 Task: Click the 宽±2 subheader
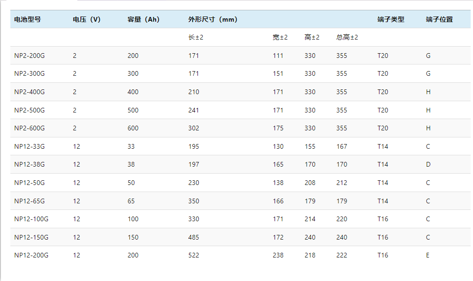coord(280,37)
